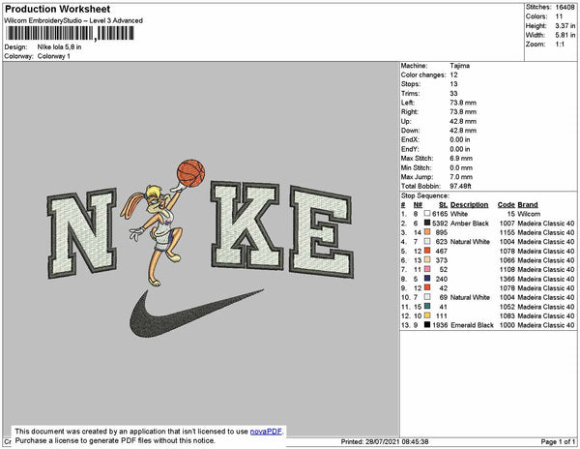Select thread code 1052
This screenshot has height=449, width=580.
pyautogui.click(x=507, y=307)
